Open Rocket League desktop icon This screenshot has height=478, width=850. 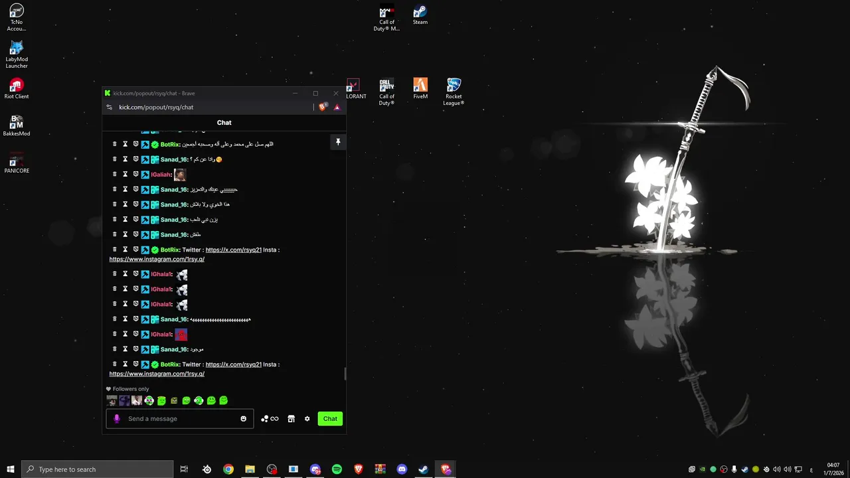pyautogui.click(x=454, y=92)
